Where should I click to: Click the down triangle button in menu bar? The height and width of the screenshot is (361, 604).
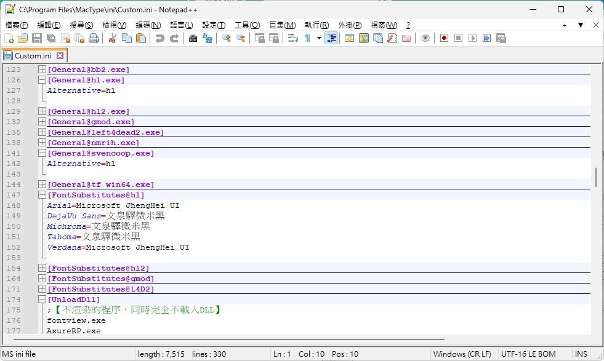pyautogui.click(x=580, y=25)
